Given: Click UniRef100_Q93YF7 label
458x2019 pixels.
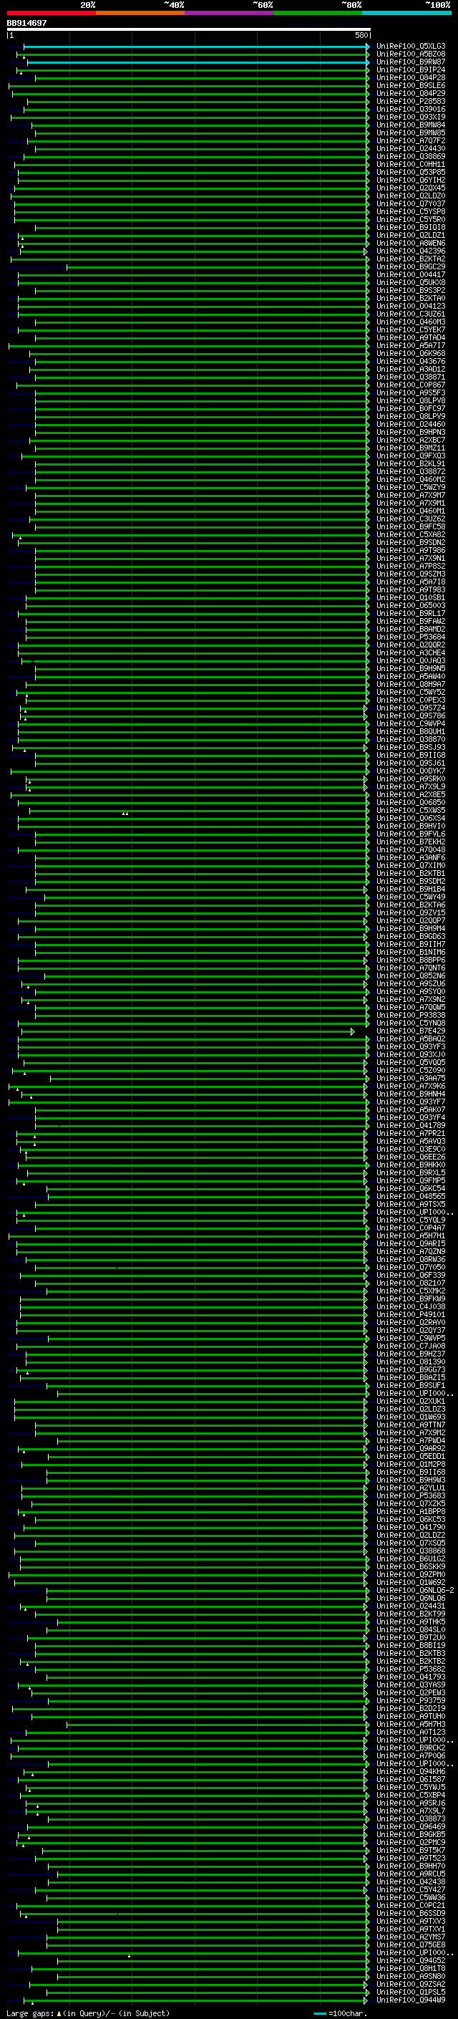Looking at the screenshot, I should click(411, 1102).
